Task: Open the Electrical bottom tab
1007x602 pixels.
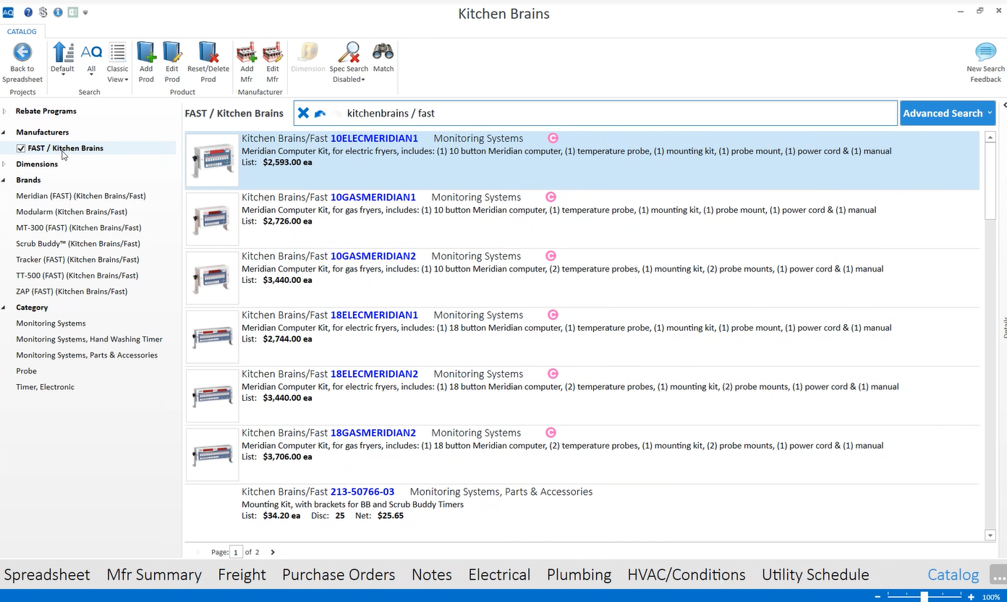Action: (x=499, y=575)
